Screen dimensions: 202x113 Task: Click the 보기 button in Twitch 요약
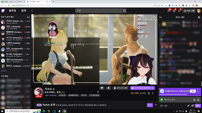click(x=150, y=105)
